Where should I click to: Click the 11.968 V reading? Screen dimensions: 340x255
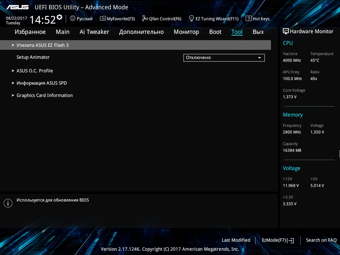click(x=291, y=186)
